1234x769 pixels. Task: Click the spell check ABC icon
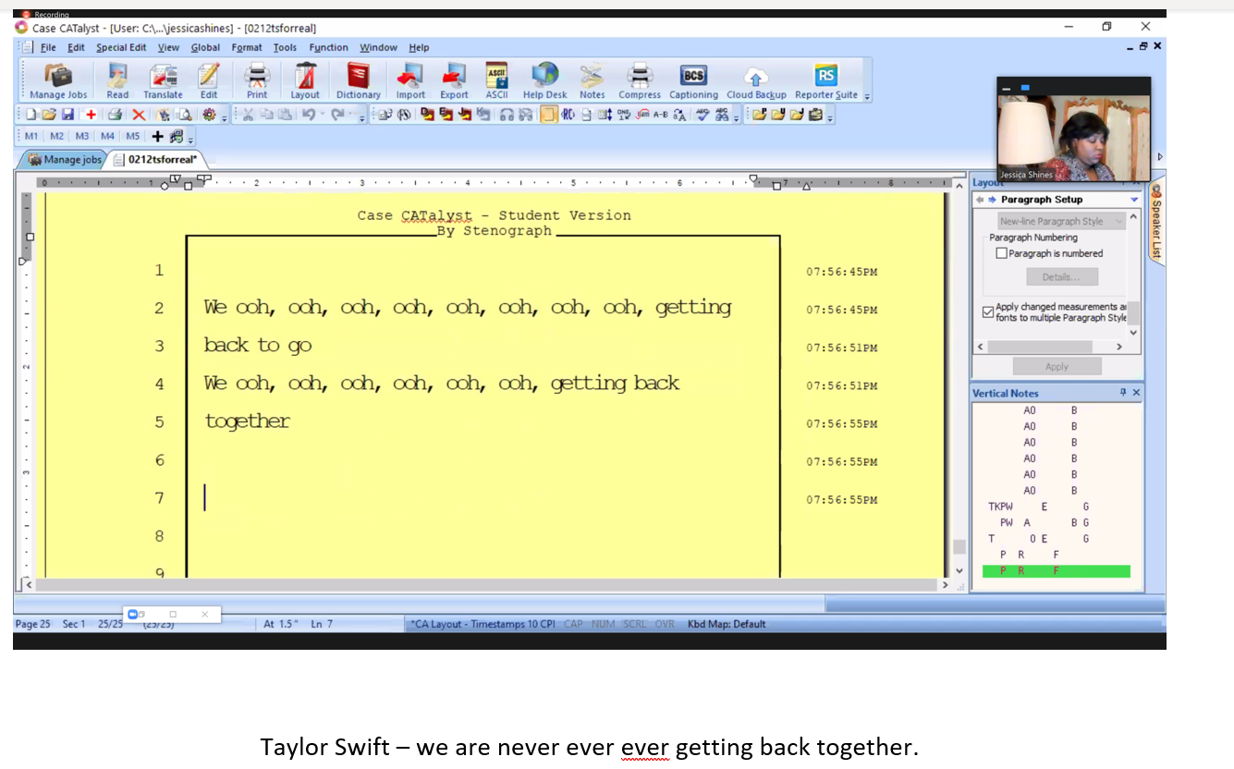click(703, 115)
